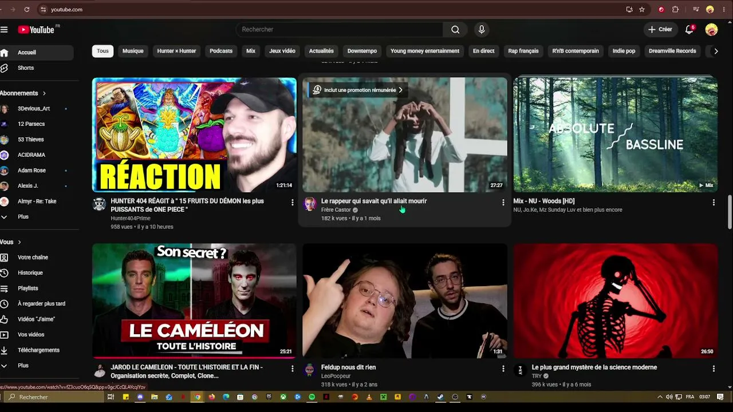Select the Hunter × Hunter chip

[176, 51]
